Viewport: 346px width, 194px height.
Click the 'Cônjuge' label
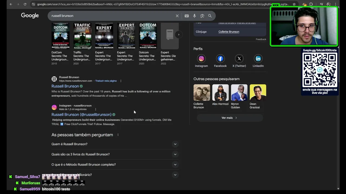201,32
